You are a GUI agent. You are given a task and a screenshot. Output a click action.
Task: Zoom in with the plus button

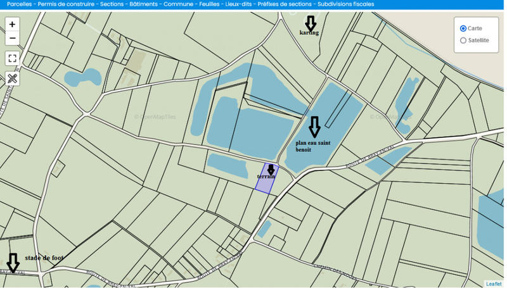13,24
